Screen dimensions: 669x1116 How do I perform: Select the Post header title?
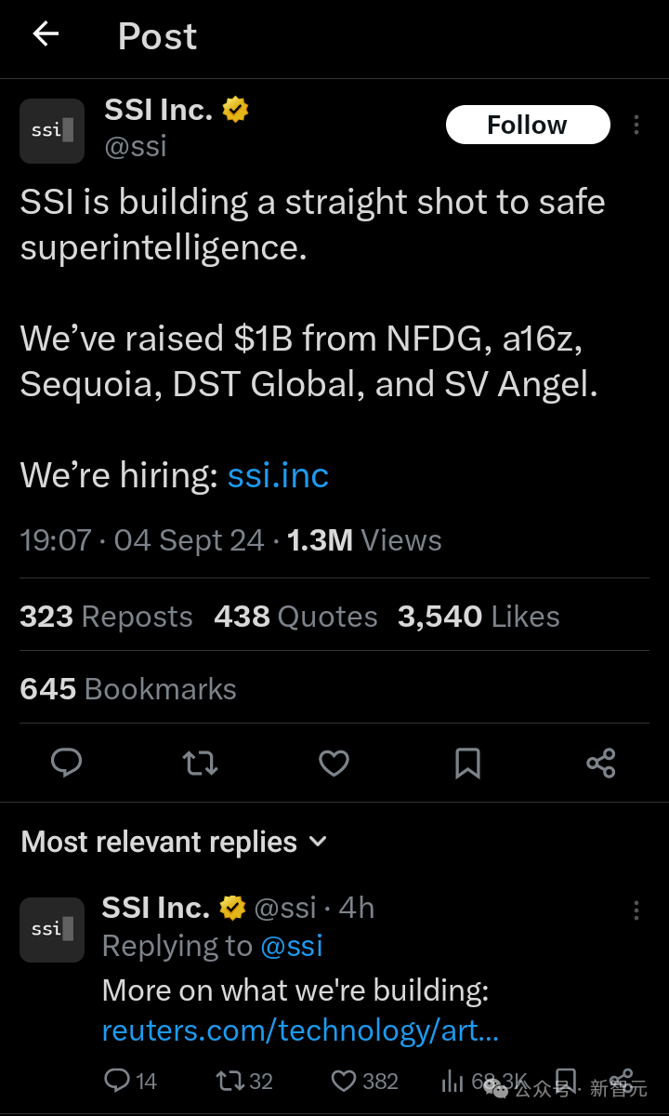pyautogui.click(x=156, y=35)
